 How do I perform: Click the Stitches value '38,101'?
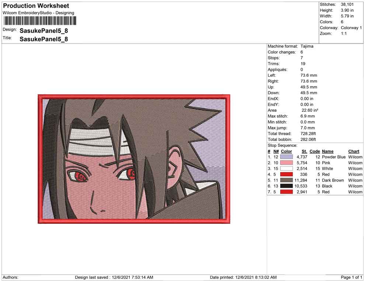(347, 4)
